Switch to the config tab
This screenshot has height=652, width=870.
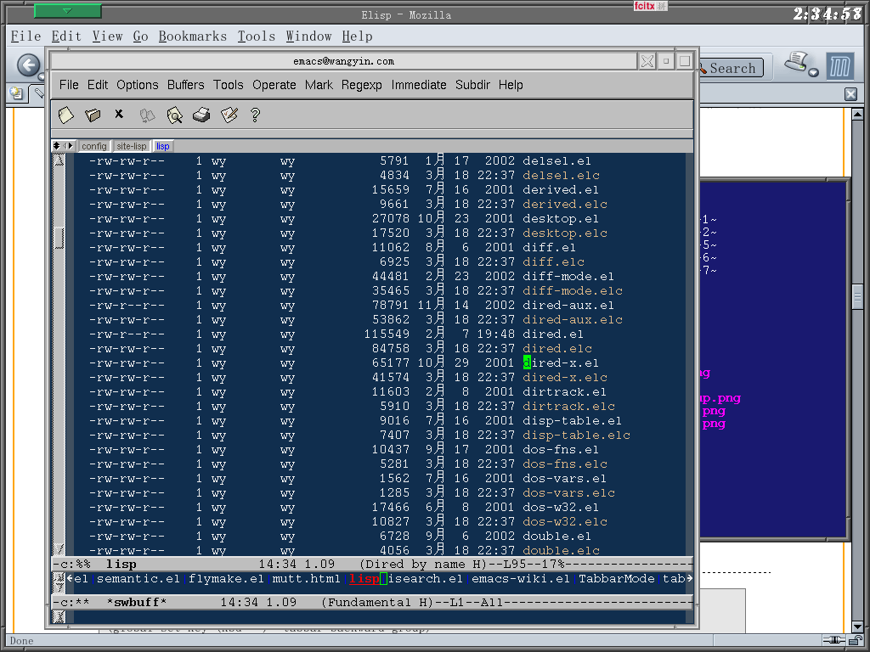click(x=94, y=146)
